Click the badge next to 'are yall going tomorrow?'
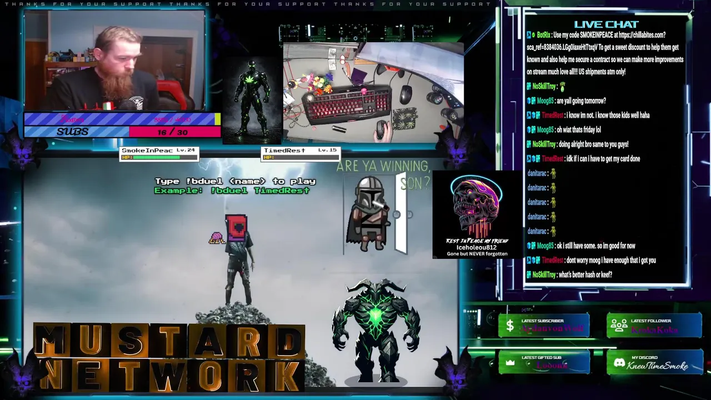 532,101
